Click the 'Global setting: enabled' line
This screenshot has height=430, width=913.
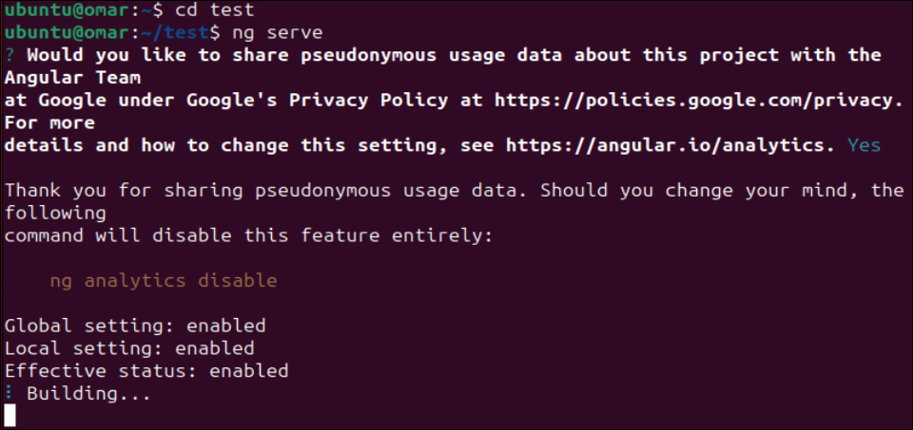click(x=135, y=326)
